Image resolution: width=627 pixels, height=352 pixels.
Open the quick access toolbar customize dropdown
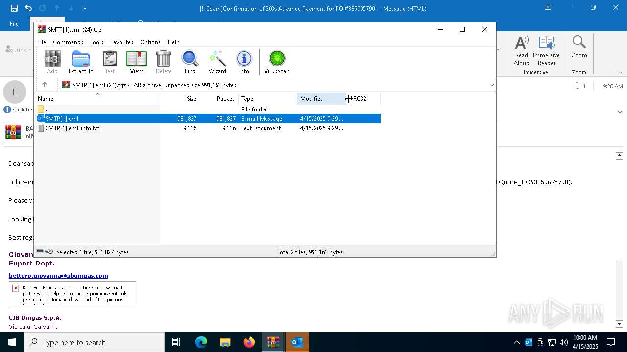tap(85, 8)
